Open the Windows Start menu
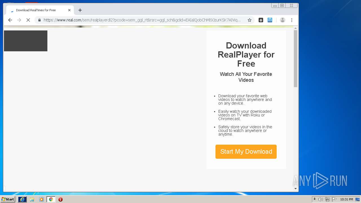The width and height of the screenshot is (361, 203). (x=8, y=199)
